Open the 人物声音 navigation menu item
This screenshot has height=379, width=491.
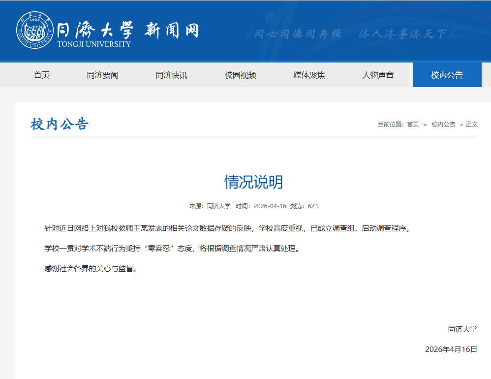[x=379, y=74]
